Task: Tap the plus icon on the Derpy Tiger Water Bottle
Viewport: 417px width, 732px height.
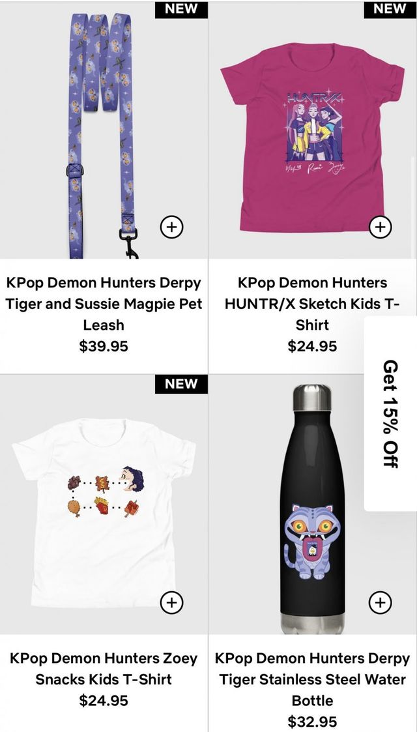Action: click(x=380, y=602)
